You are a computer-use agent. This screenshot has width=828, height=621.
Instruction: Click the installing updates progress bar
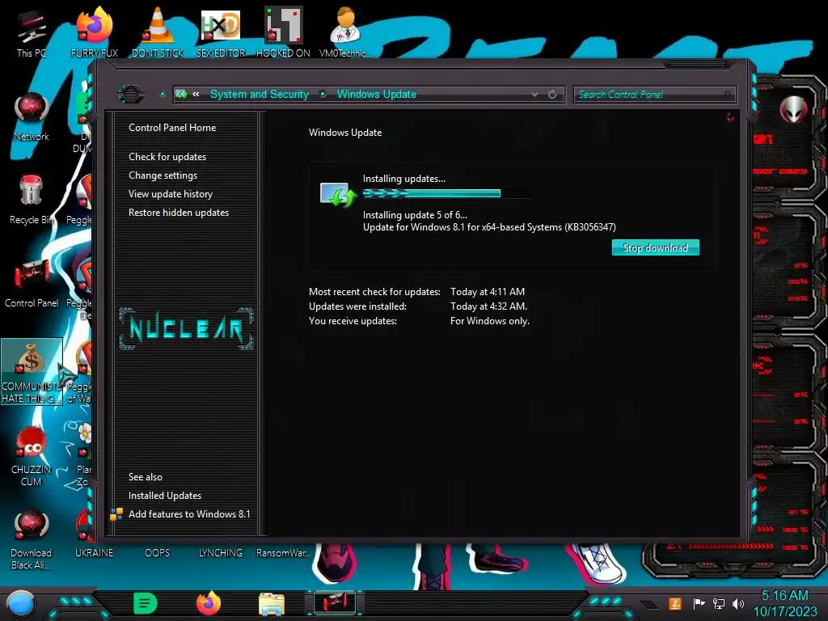(x=446, y=193)
